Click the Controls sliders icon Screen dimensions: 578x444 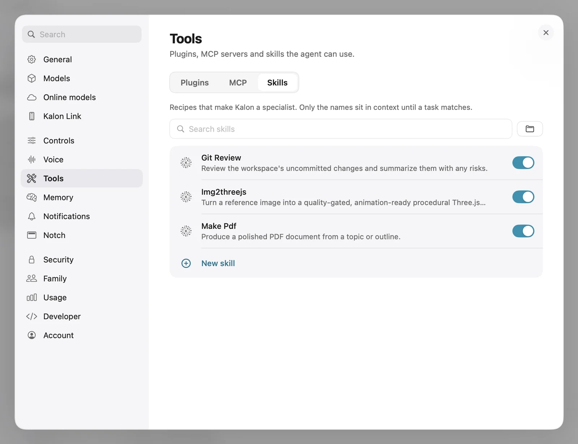point(32,141)
